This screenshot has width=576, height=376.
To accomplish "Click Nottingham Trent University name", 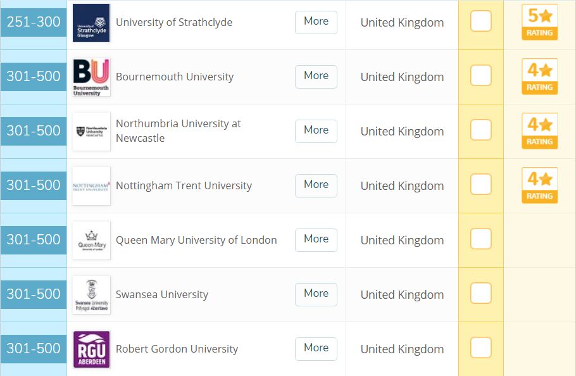I will (184, 186).
